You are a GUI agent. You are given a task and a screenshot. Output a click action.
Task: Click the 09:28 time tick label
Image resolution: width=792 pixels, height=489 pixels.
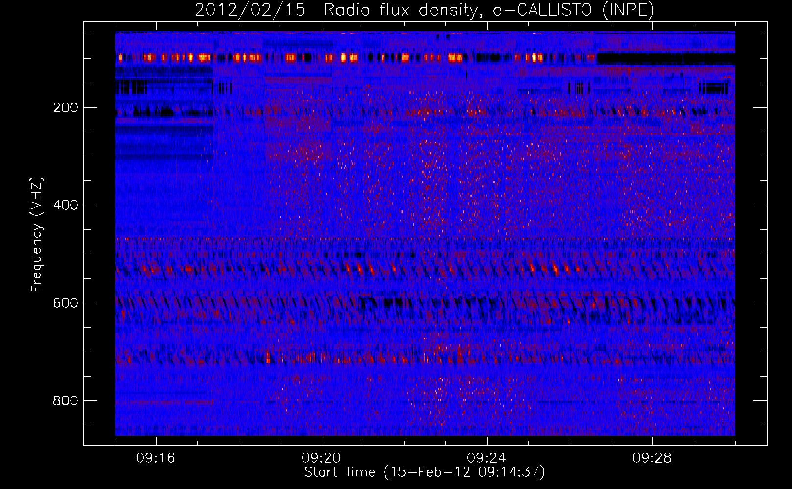point(652,458)
